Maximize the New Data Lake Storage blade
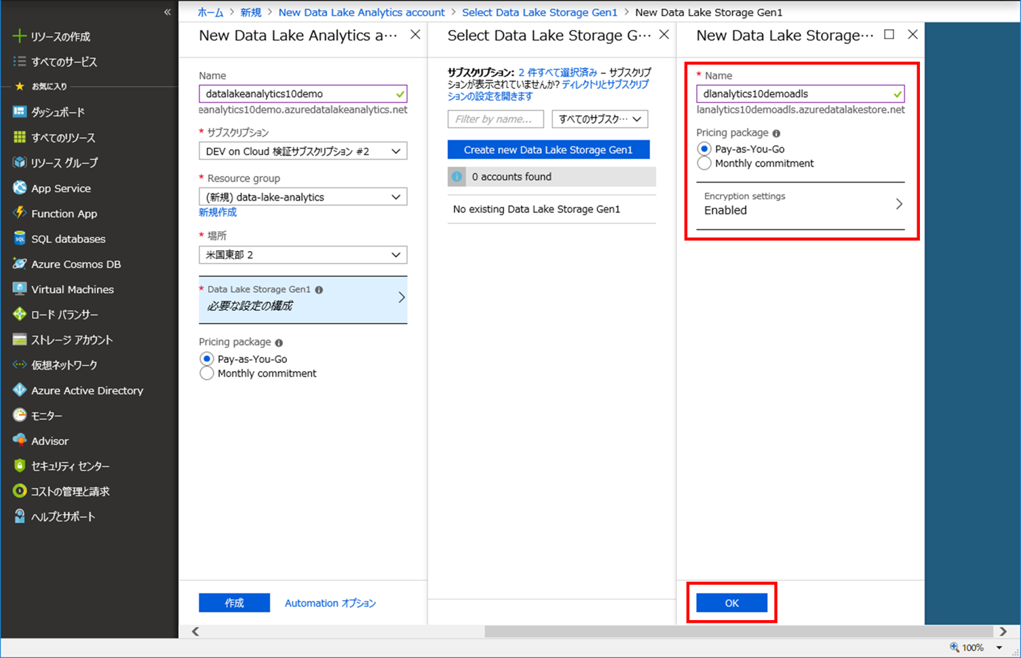 pos(889,35)
